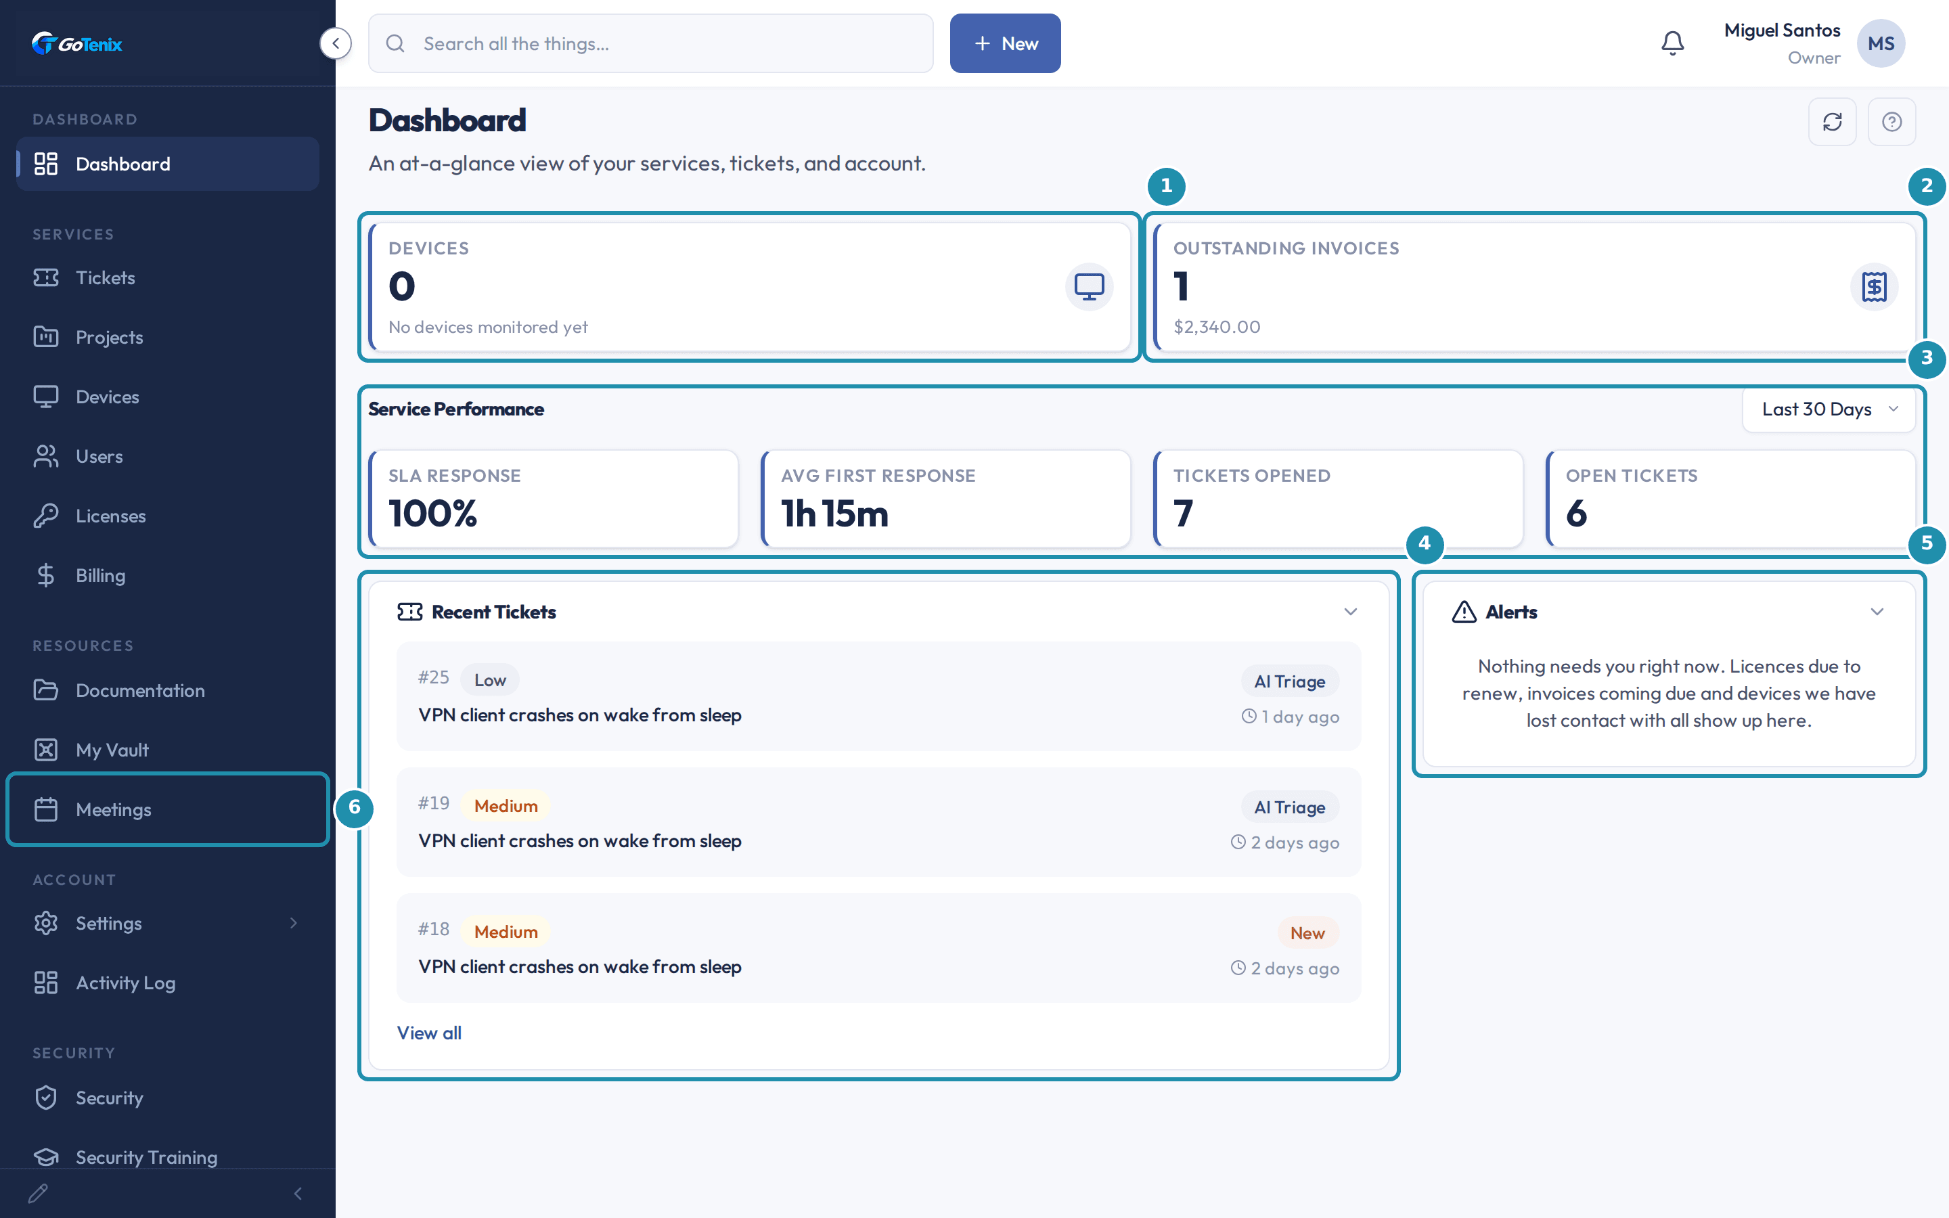Open the help question mark button
The image size is (1949, 1218).
[x=1892, y=122]
